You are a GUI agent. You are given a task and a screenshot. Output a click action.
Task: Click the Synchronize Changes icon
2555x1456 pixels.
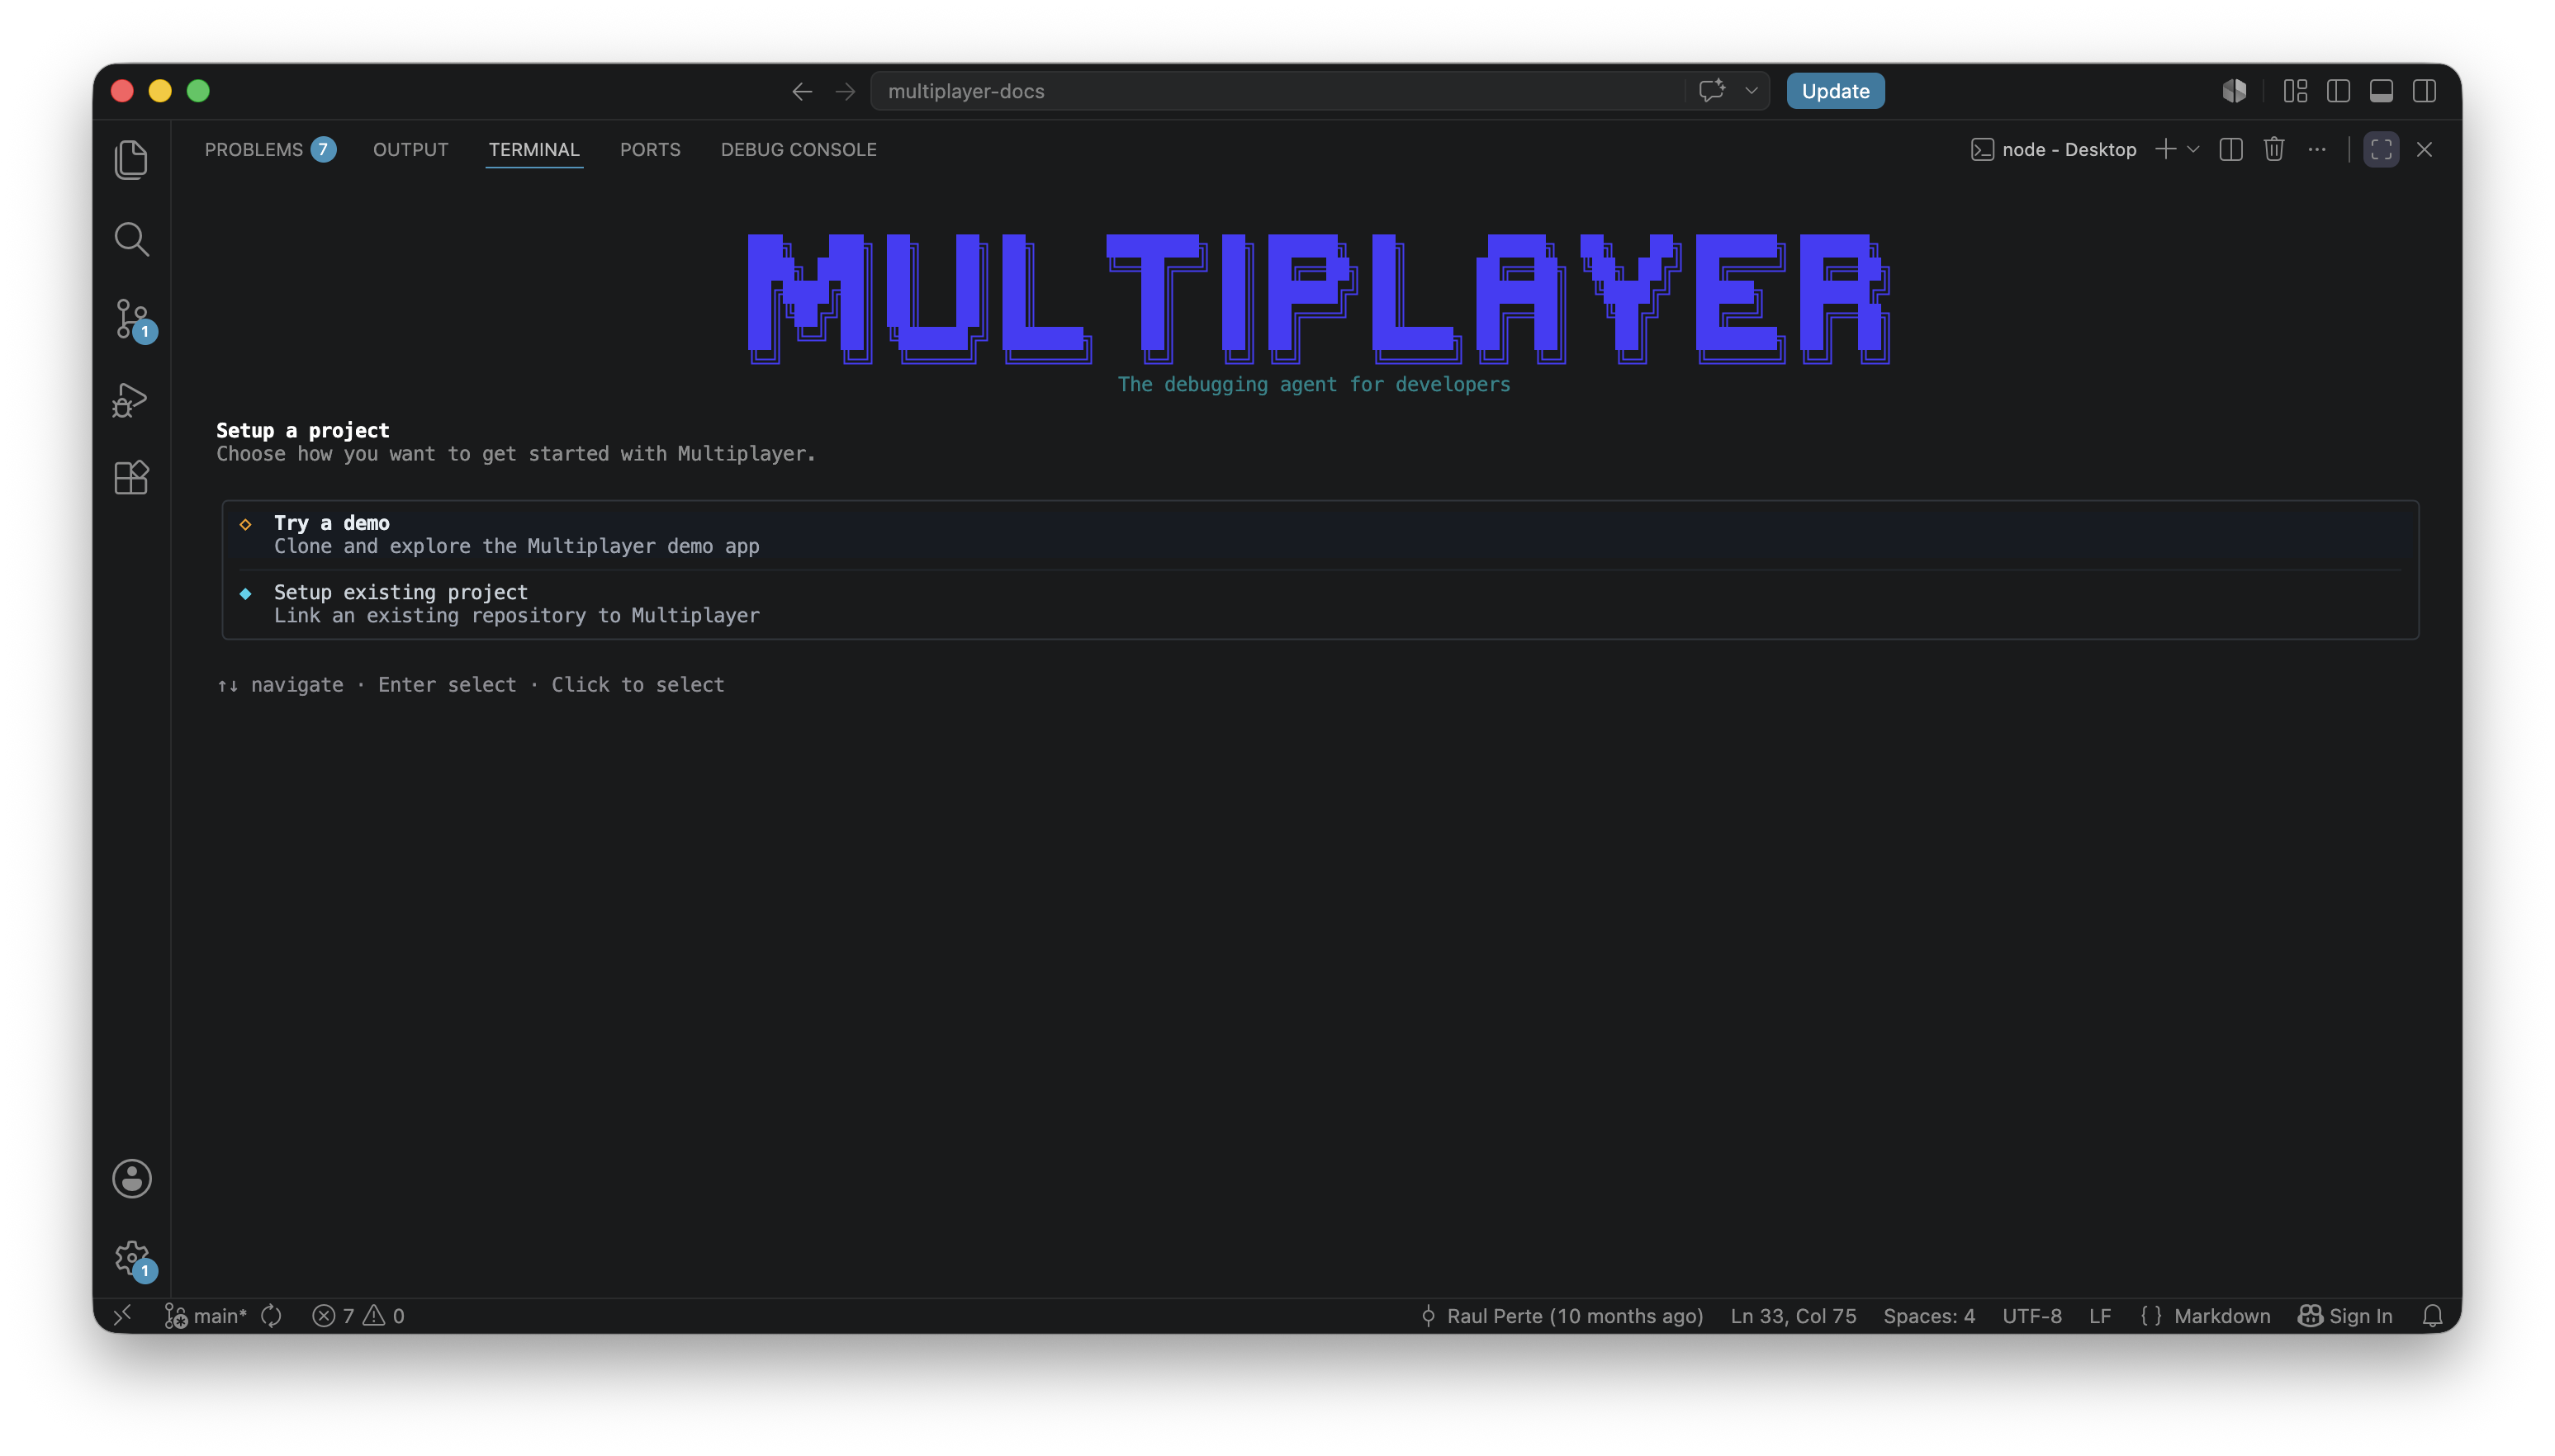pyautogui.click(x=271, y=1315)
